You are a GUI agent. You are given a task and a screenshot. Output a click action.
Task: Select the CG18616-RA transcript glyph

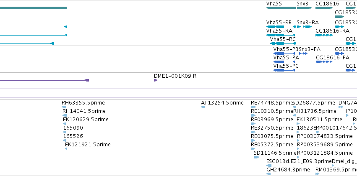pos(324,35)
